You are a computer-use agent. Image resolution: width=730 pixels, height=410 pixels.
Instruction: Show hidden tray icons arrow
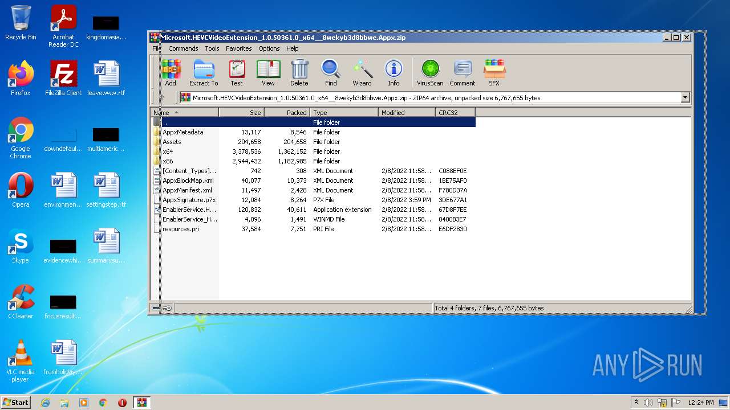636,403
